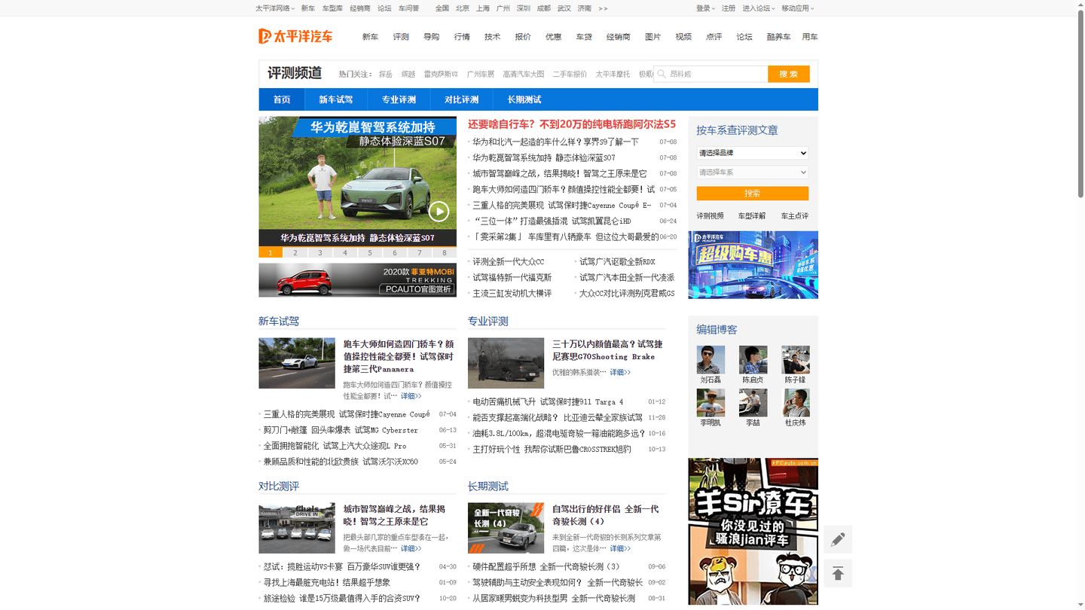
Task: Click the 太平洋汽车 site logo
Action: [x=295, y=36]
